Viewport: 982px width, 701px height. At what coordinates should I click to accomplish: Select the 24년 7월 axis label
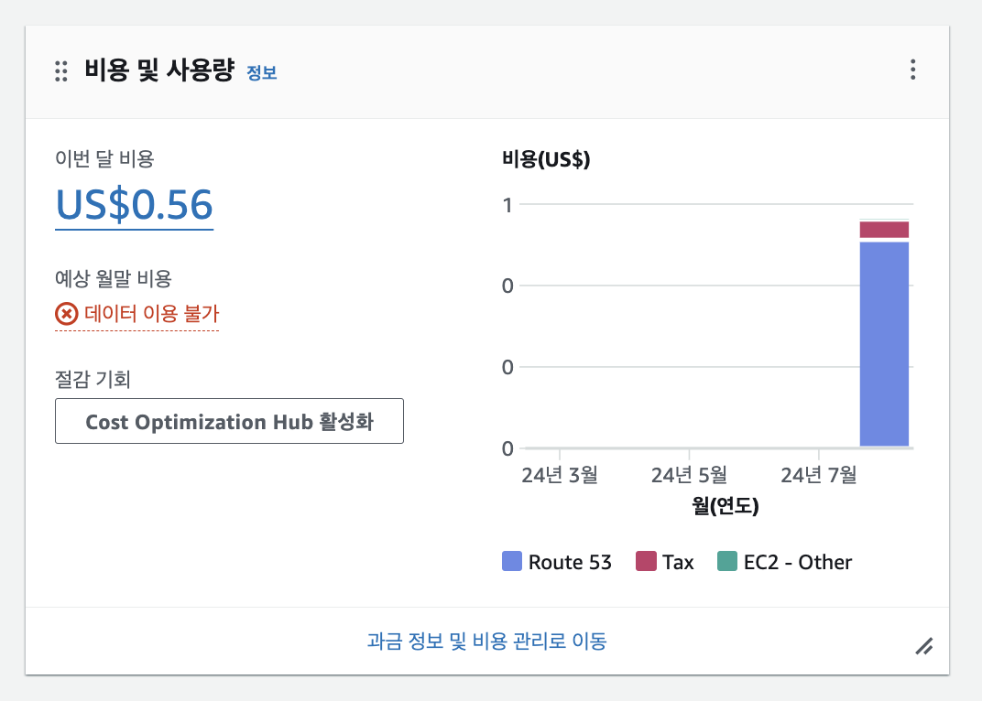[x=818, y=475]
